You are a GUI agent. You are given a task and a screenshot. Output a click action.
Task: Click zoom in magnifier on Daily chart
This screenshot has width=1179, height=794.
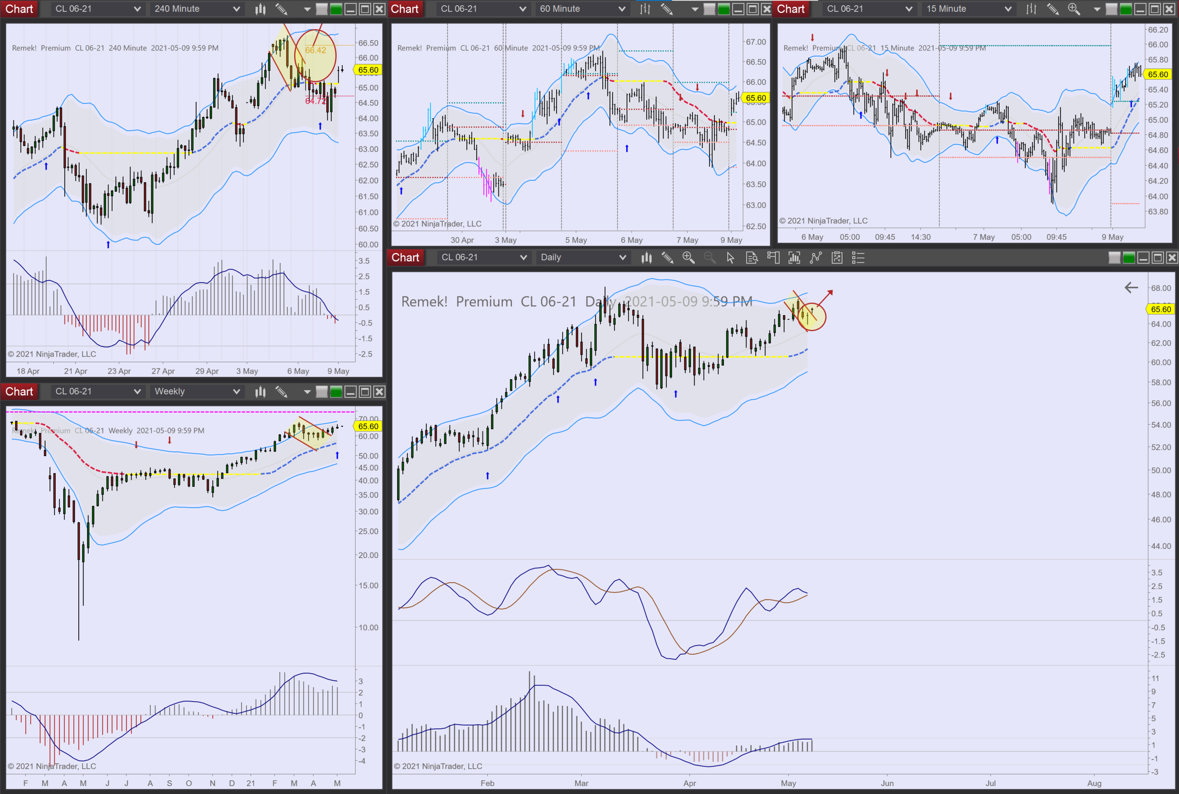(688, 258)
